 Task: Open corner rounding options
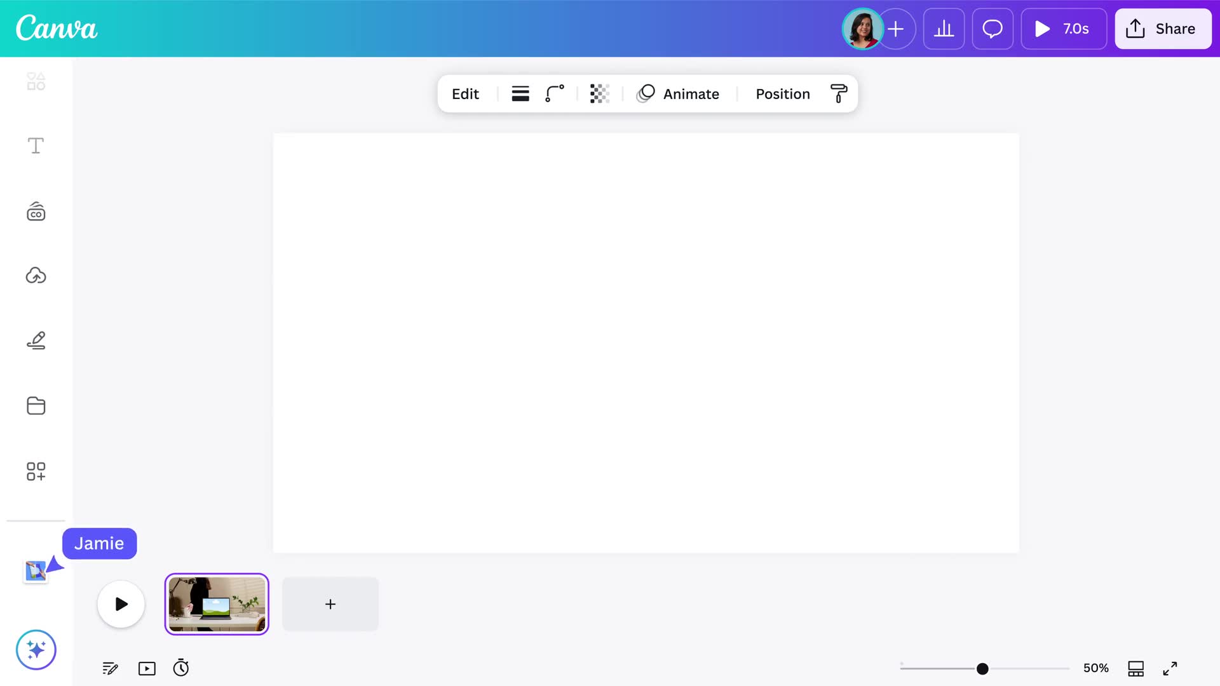click(555, 94)
